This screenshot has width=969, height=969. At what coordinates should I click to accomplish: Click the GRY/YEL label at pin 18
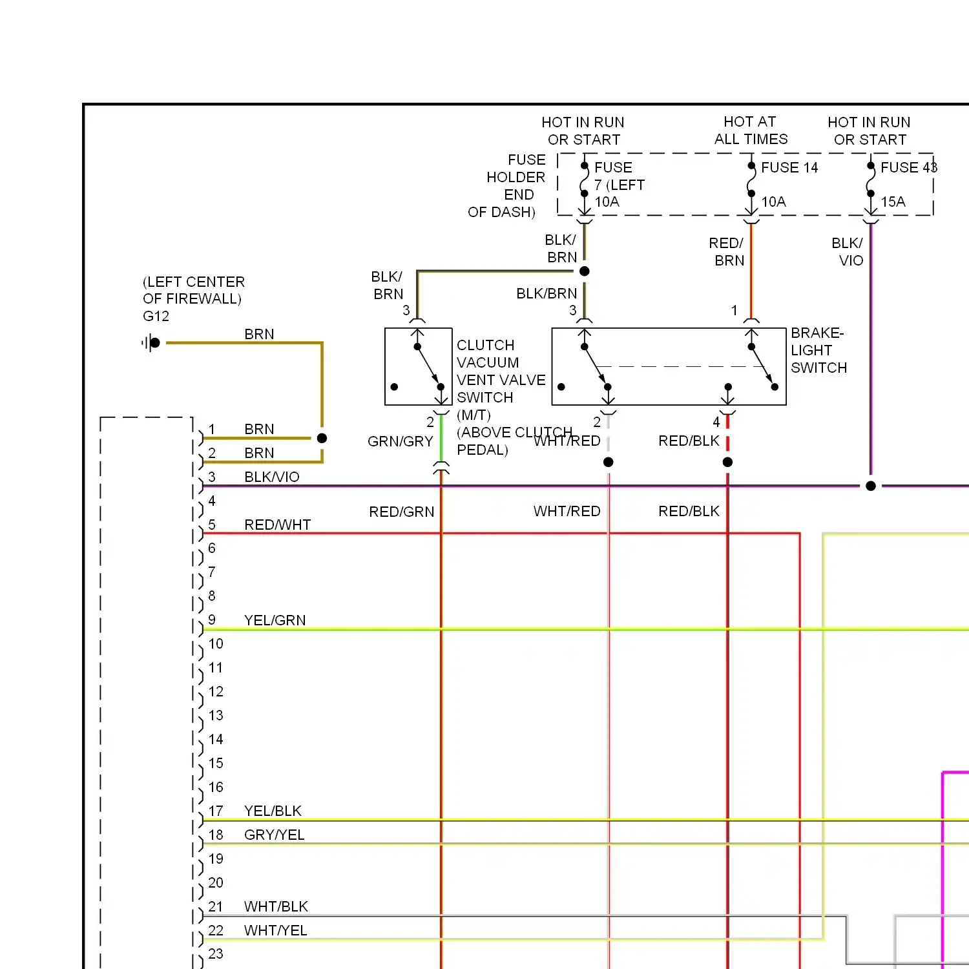click(x=275, y=835)
